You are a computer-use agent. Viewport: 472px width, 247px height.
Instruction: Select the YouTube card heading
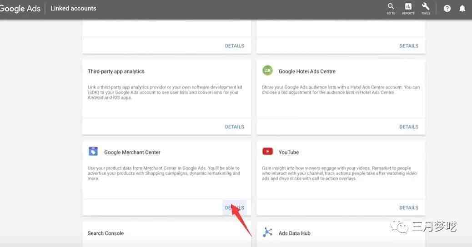click(x=288, y=153)
